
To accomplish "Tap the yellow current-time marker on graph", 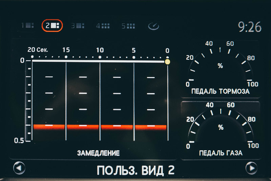I will (167, 62).
